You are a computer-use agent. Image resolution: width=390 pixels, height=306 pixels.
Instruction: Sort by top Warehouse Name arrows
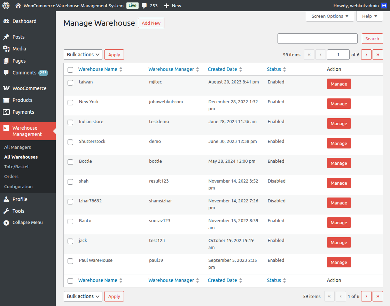[121, 70]
